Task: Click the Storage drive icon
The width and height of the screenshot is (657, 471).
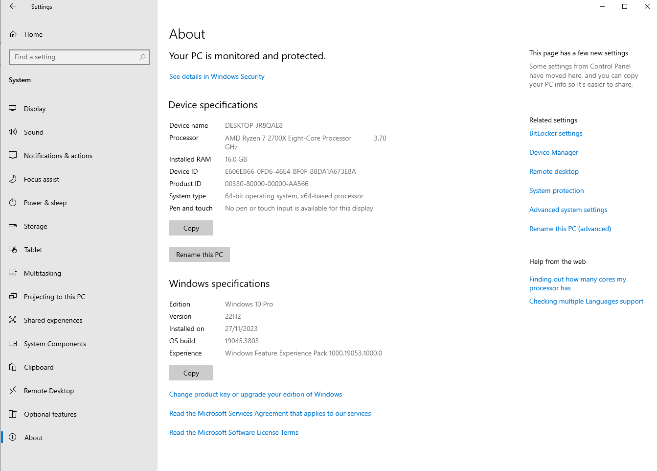Action: click(13, 226)
